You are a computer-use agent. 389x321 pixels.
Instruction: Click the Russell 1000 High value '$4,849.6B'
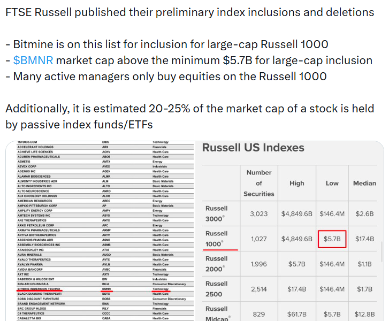tap(297, 239)
